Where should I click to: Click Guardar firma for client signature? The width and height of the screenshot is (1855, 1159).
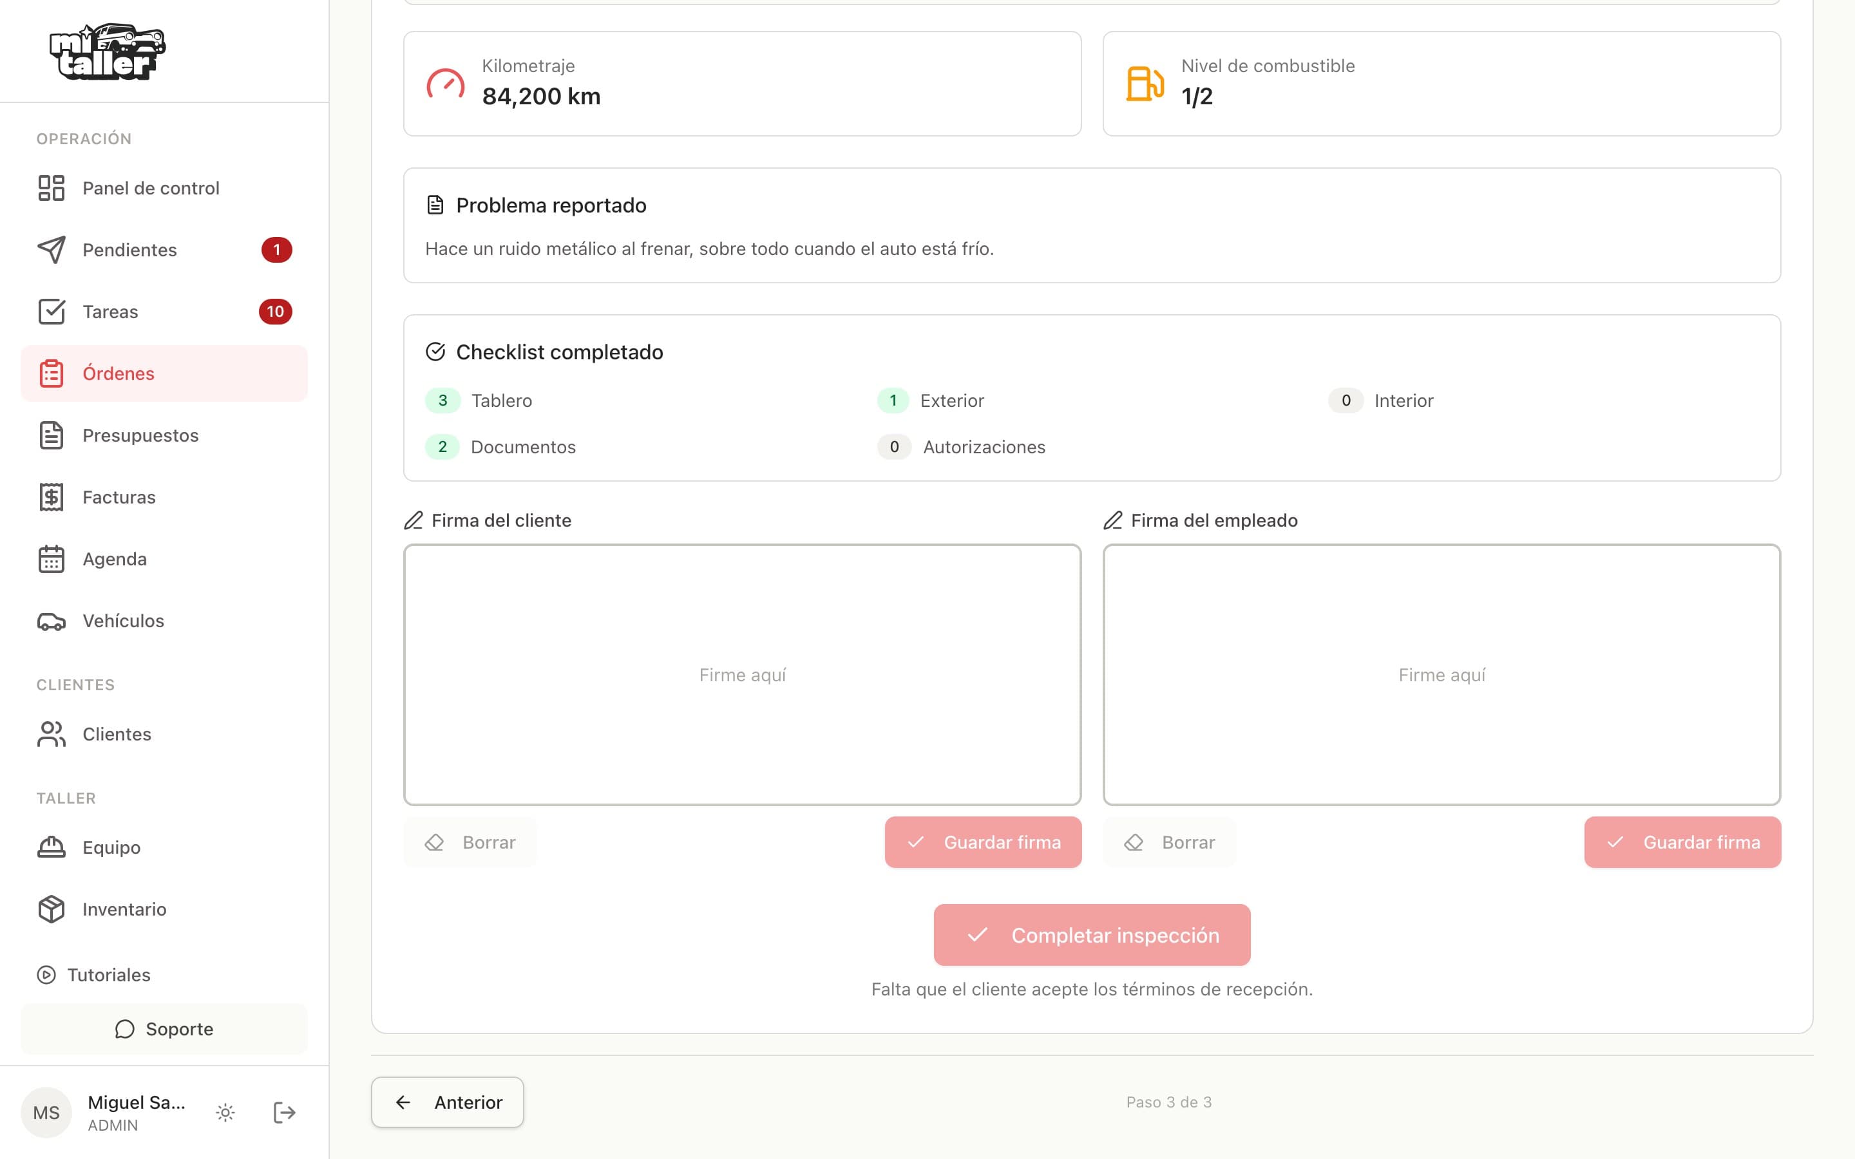[983, 842]
